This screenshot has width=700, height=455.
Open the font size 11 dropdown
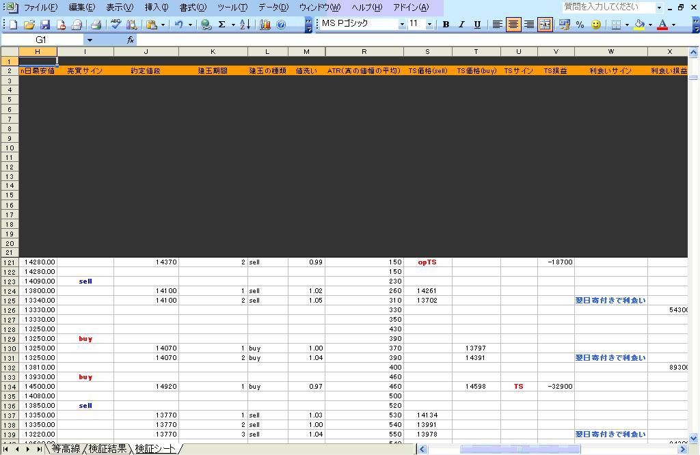pos(429,24)
